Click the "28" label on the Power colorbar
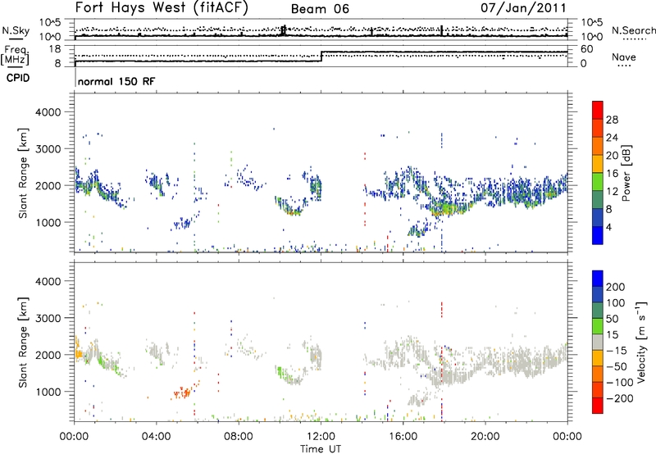 pyautogui.click(x=612, y=120)
